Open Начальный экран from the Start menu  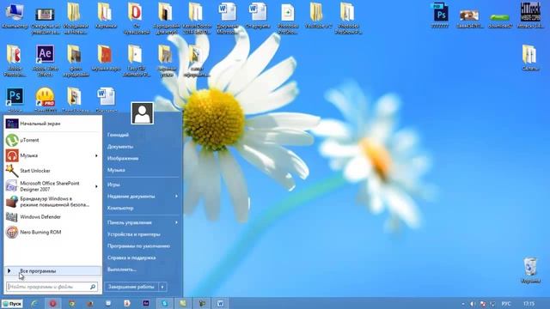[x=52, y=124]
